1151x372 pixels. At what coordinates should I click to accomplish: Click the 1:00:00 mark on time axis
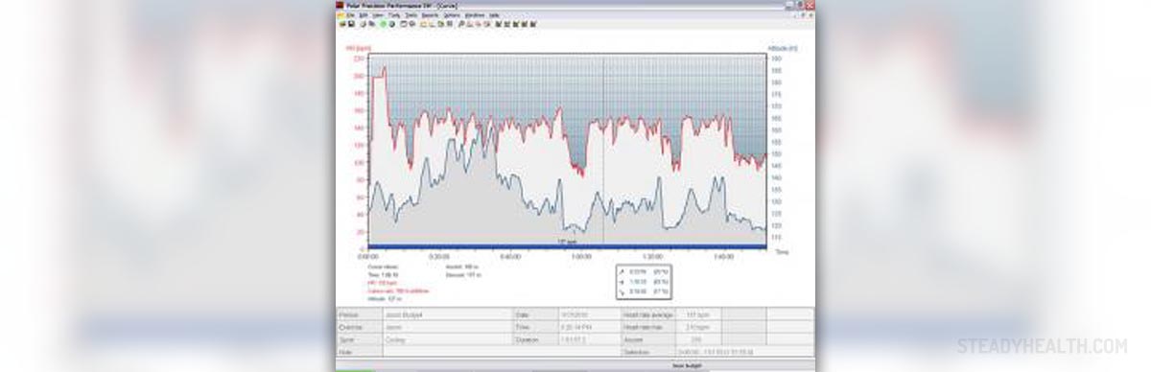point(581,257)
